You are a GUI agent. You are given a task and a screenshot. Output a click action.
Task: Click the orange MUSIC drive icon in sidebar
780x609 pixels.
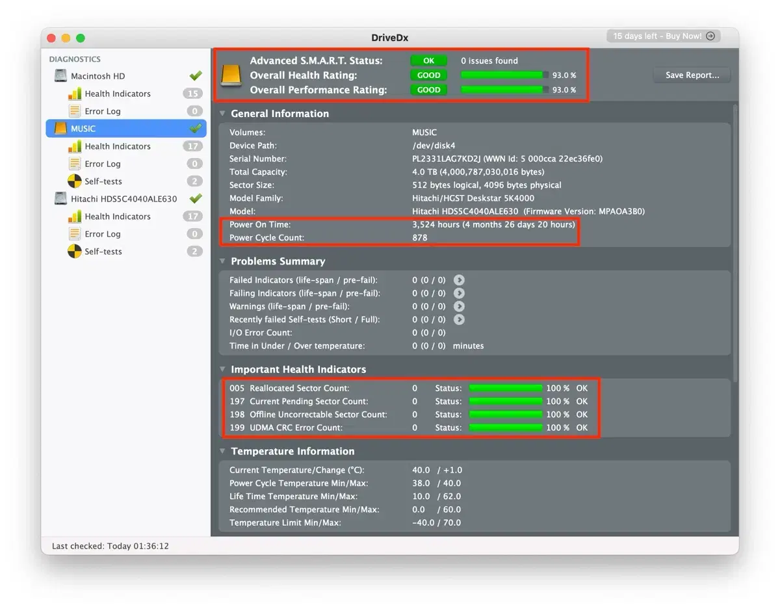point(60,129)
